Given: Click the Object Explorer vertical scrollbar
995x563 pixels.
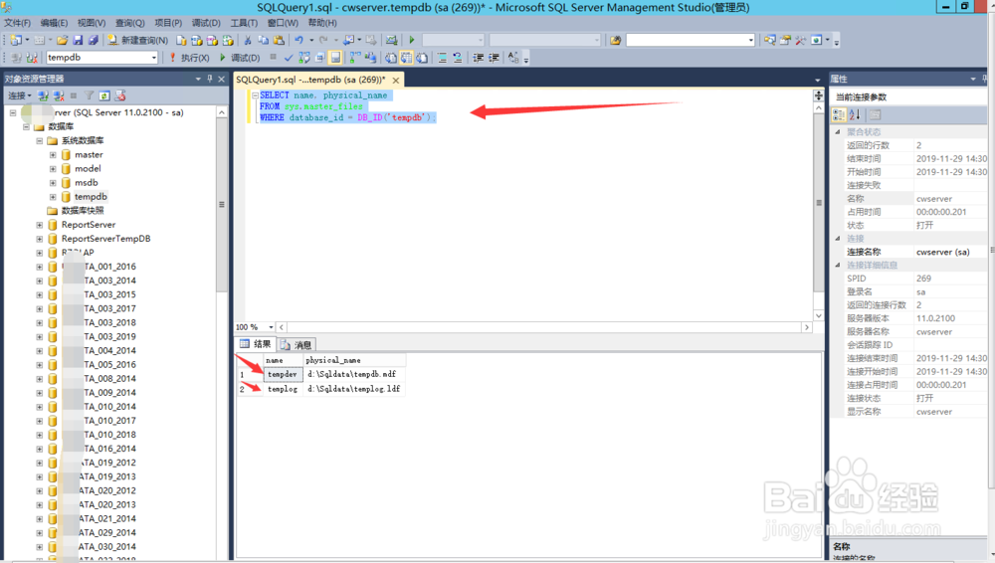Looking at the screenshot, I should 222,204.
